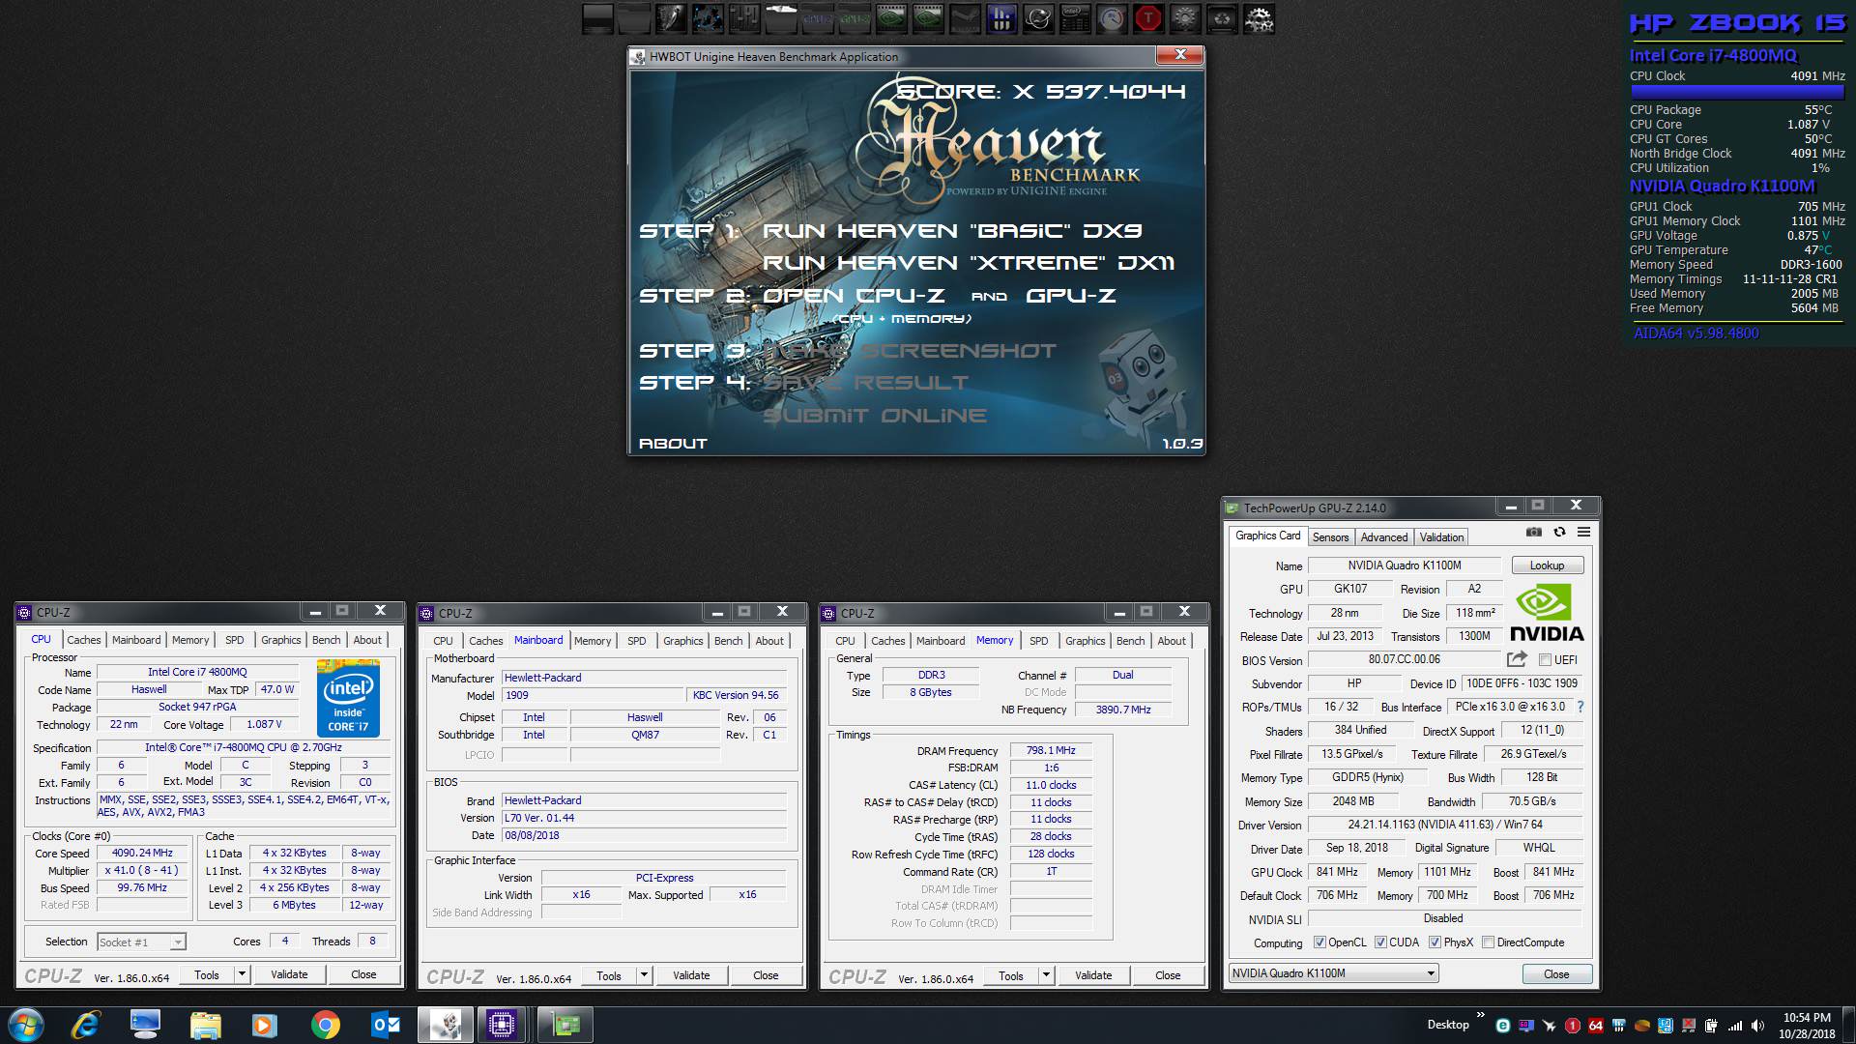Toggle the UEFI checkbox in GPU-Z

[1545, 660]
